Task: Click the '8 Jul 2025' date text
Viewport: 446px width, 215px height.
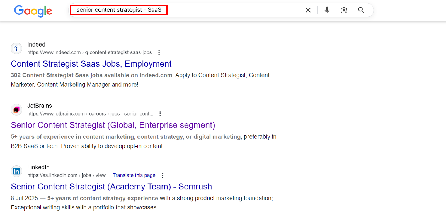Action: click(x=24, y=198)
